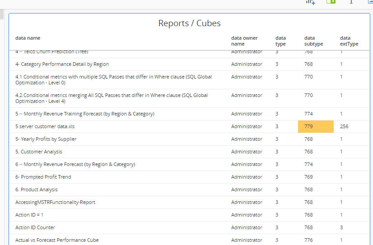
Task: Select 4- Category Performance Detail by Region
Action: click(62, 65)
